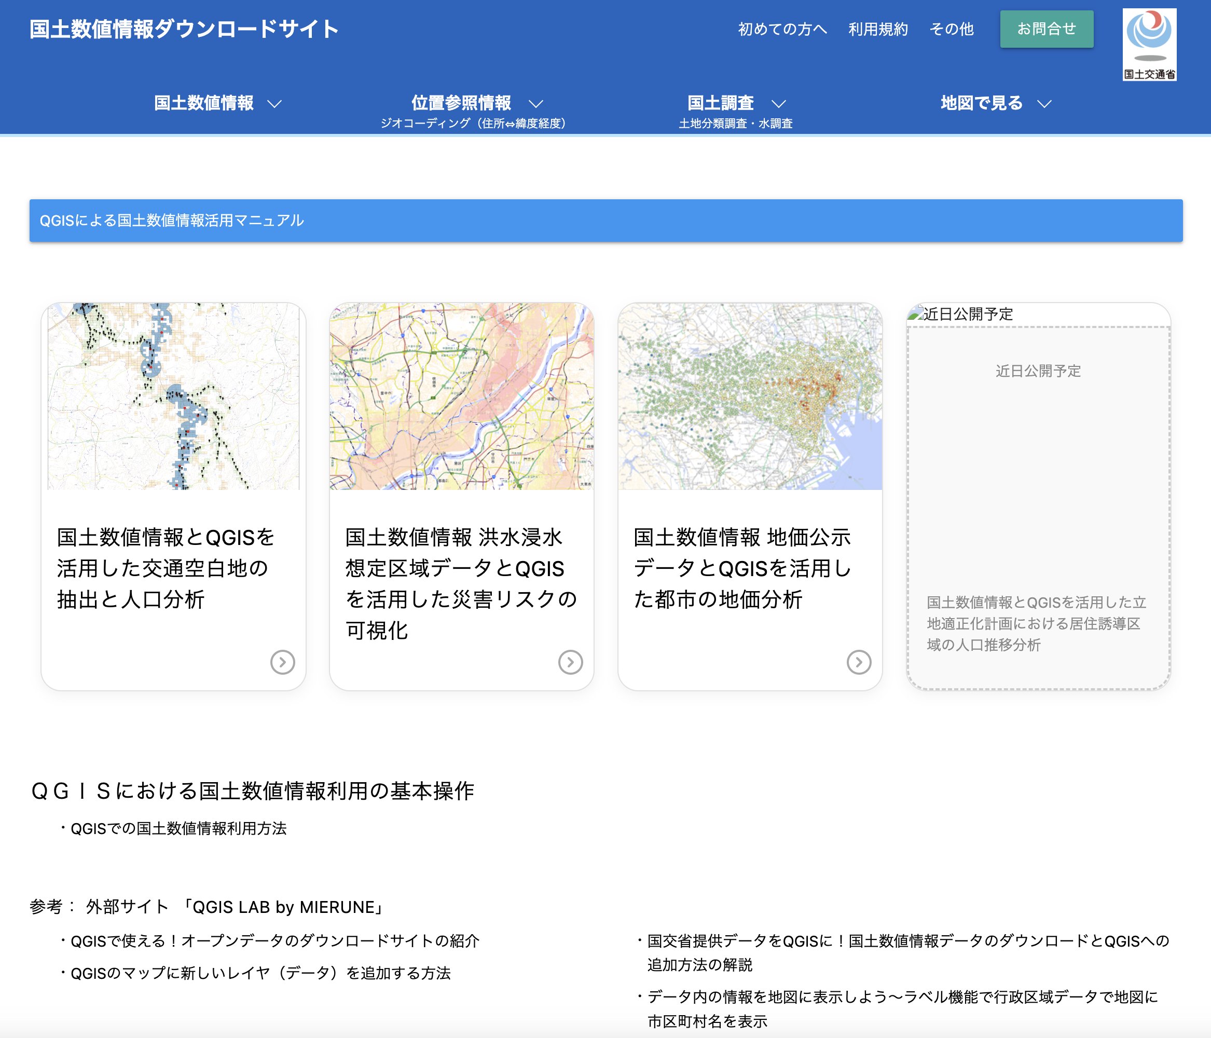1211x1038 pixels.
Task: Open the first card's detail arrow icon
Action: tap(284, 663)
